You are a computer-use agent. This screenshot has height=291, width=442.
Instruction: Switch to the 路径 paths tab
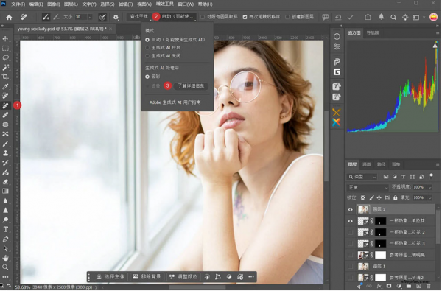coord(381,165)
